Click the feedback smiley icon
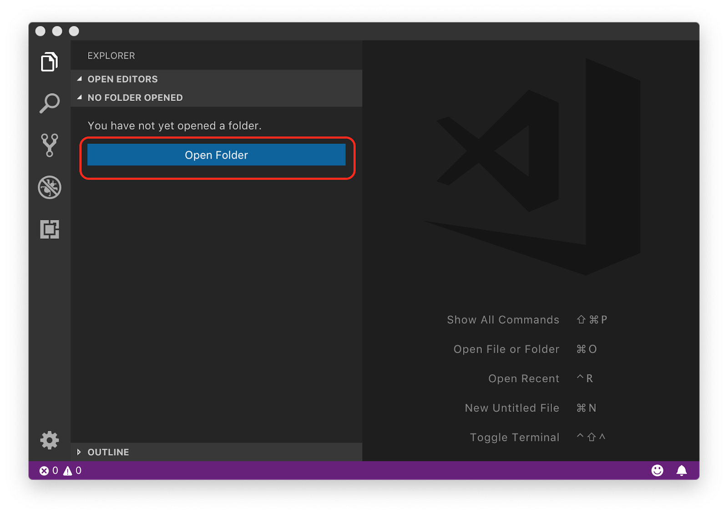 click(x=657, y=470)
